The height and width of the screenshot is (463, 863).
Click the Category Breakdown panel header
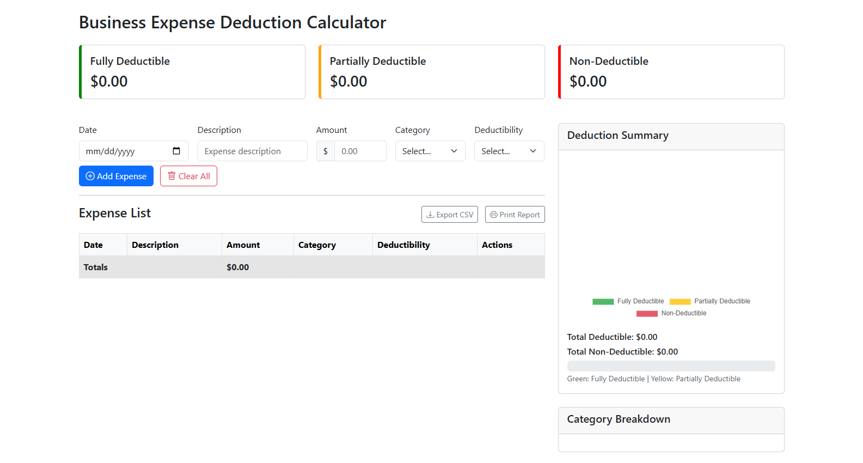(671, 421)
